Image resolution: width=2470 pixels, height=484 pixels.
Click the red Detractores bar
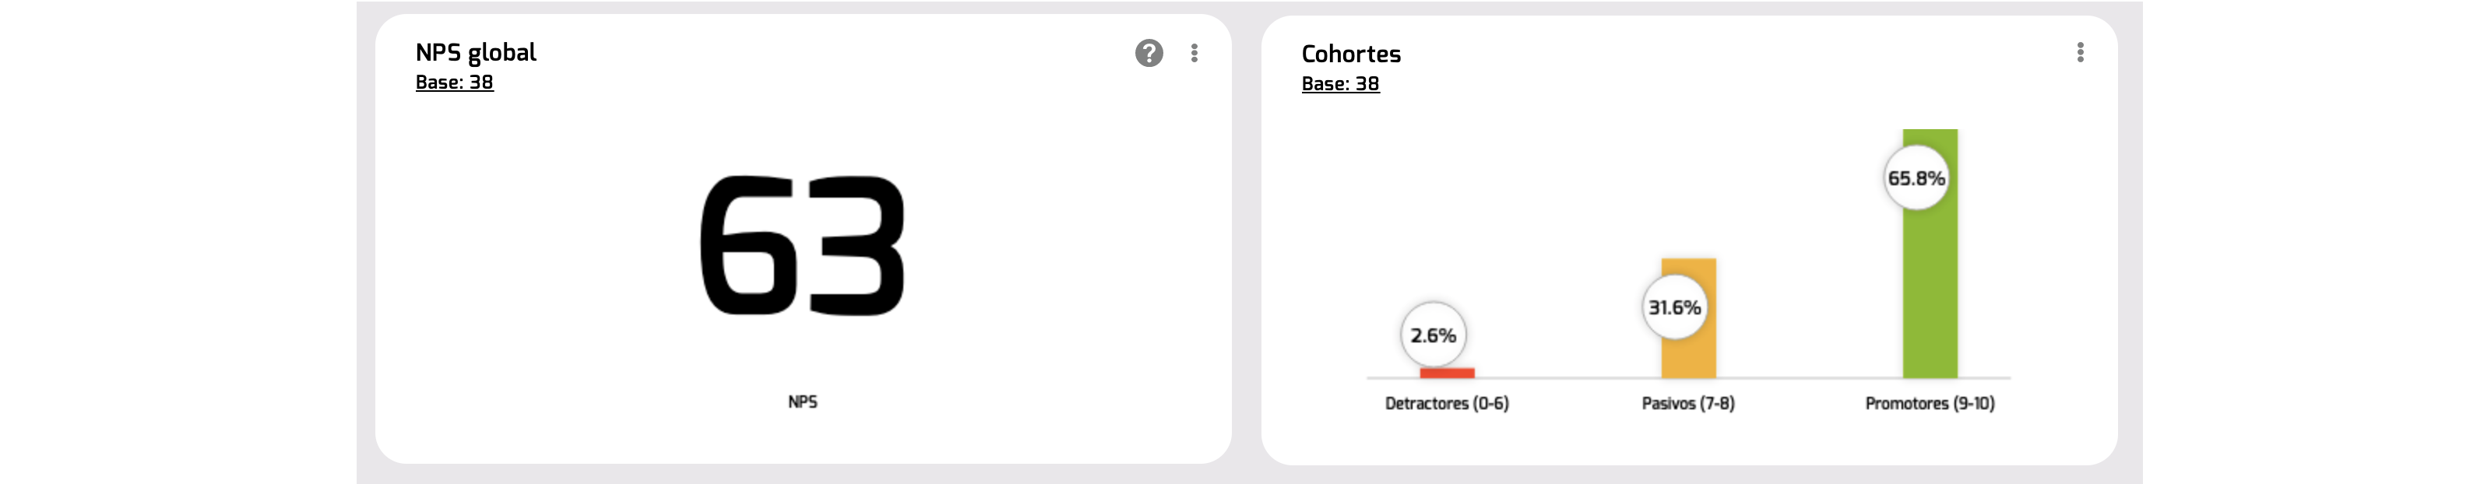pos(1447,373)
